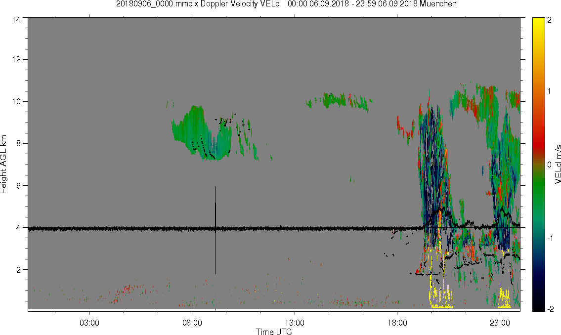The width and height of the screenshot is (561, 335).
Task: Click the 10 km height tick label
Action: coord(16,101)
